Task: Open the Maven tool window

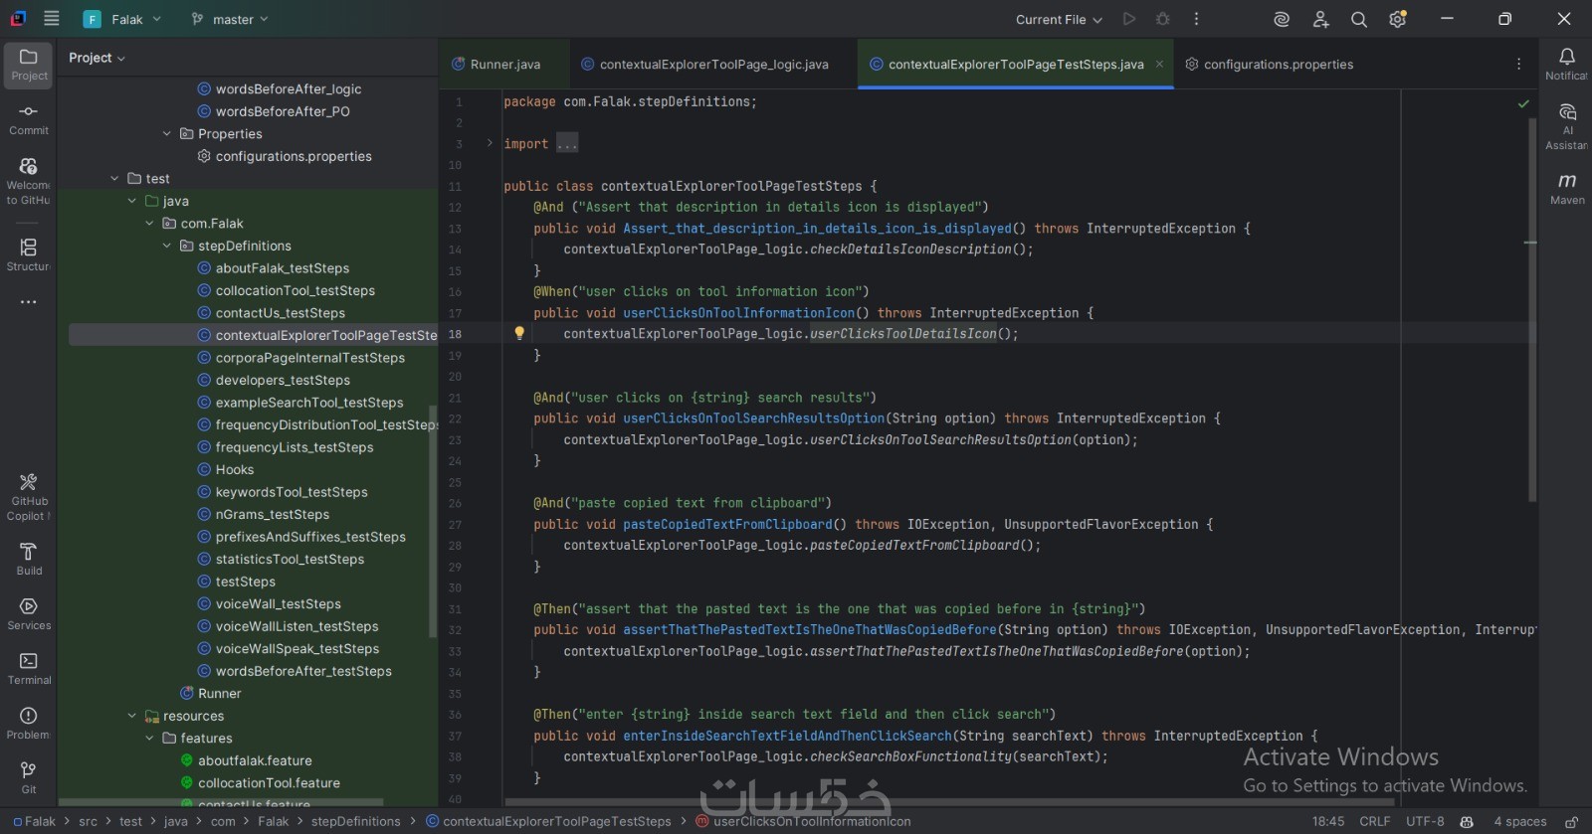Action: pos(1567,187)
